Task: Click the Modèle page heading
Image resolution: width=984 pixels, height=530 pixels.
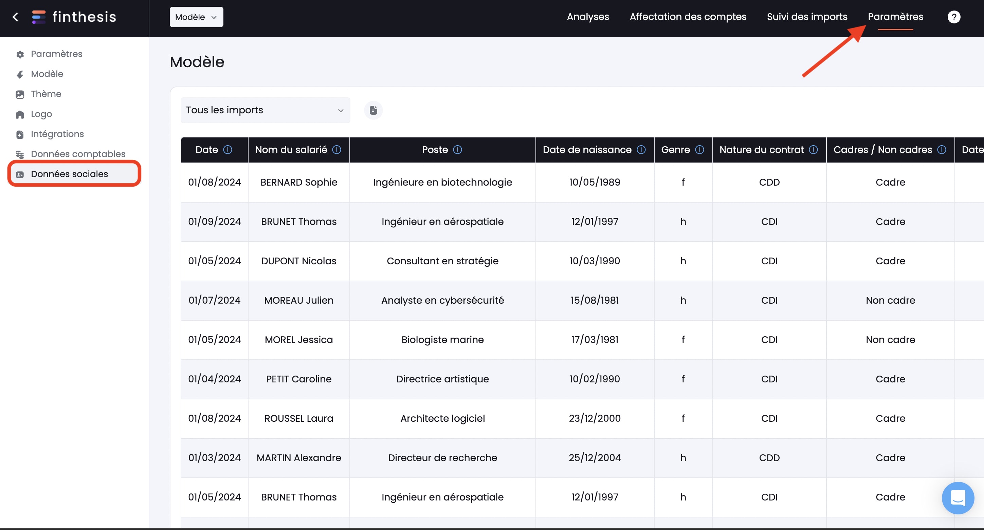Action: click(197, 62)
